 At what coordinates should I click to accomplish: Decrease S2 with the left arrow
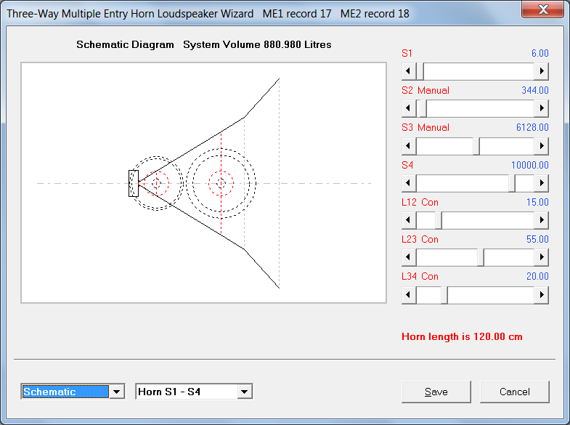409,108
